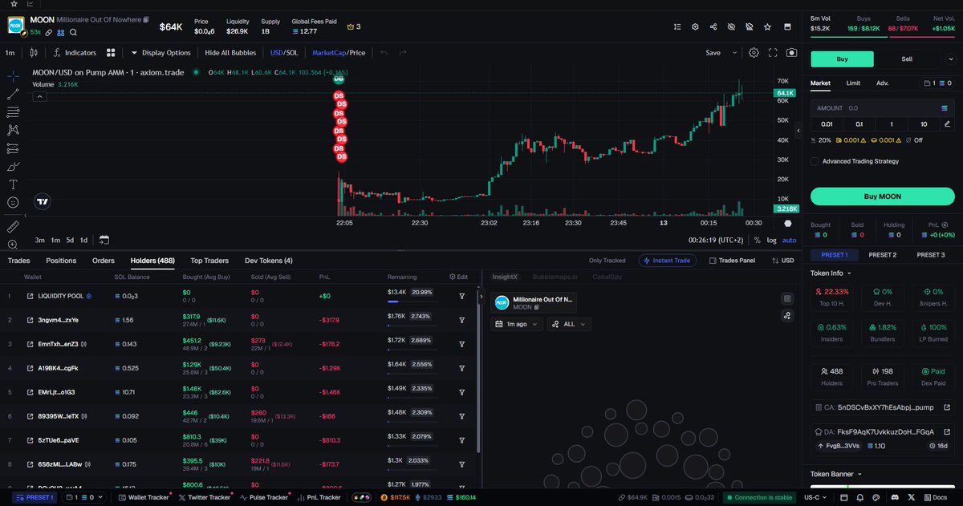Open the Dev Tokens (4) tab
Screen dimensions: 963x506
tap(269, 261)
